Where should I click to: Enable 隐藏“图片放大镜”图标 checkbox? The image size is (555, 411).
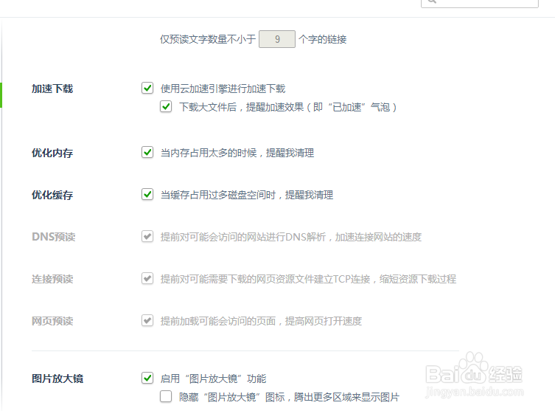pos(166,396)
